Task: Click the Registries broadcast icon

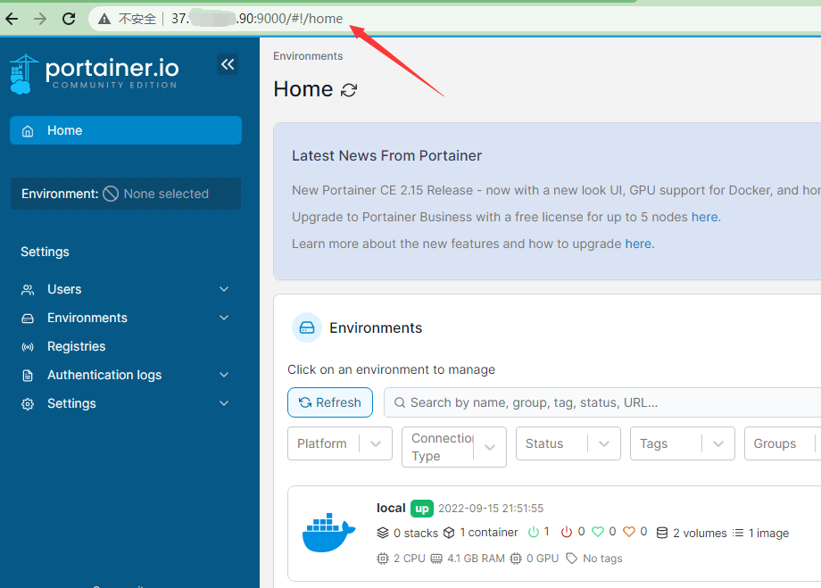Action: point(28,346)
